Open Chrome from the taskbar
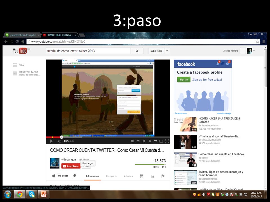This screenshot has width=270, height=202. click(x=19, y=194)
